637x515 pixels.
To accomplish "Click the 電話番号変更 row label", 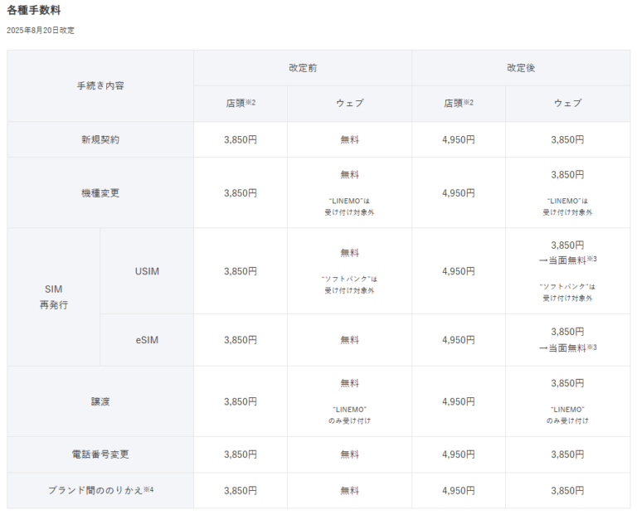I will click(100, 454).
